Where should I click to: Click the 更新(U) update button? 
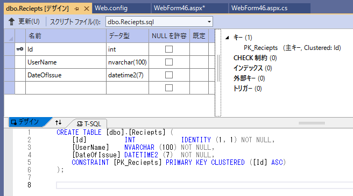click(24, 21)
